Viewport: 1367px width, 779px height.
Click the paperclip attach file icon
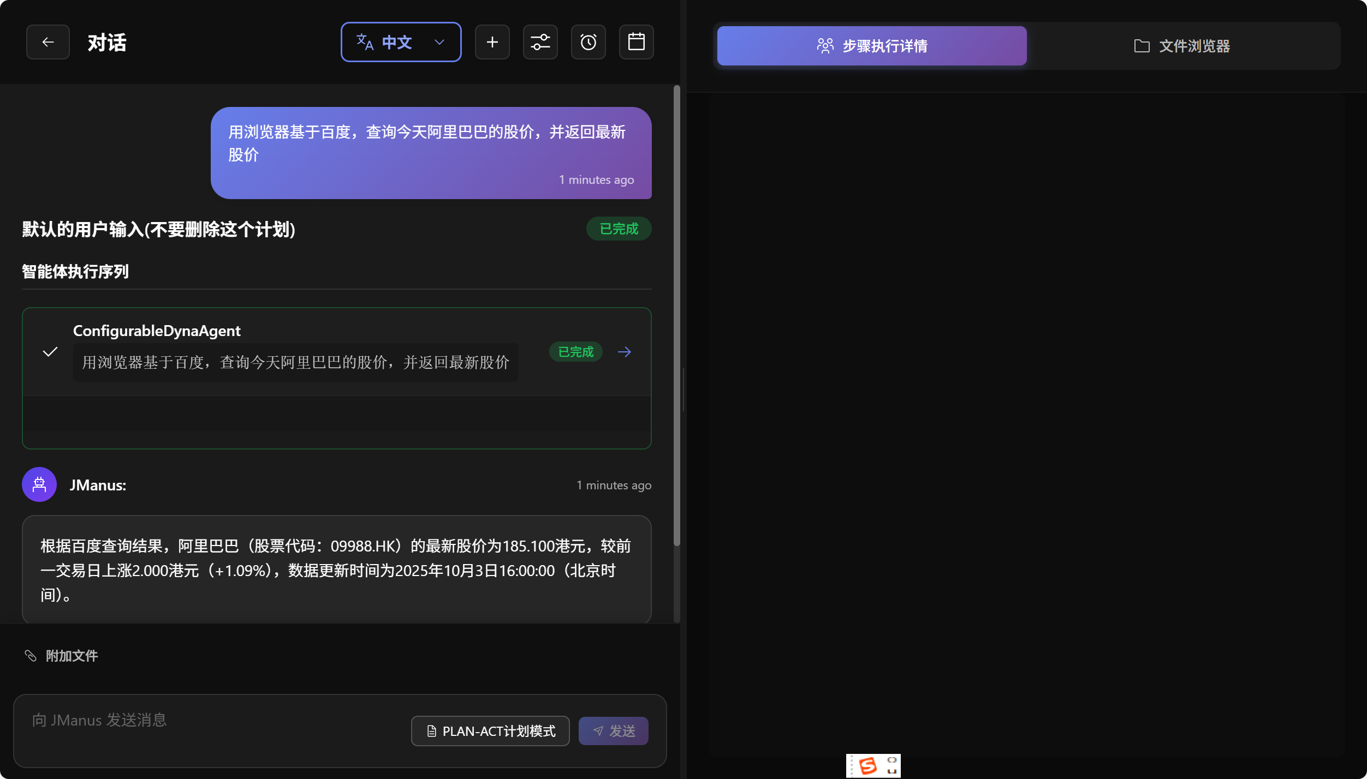tap(31, 656)
